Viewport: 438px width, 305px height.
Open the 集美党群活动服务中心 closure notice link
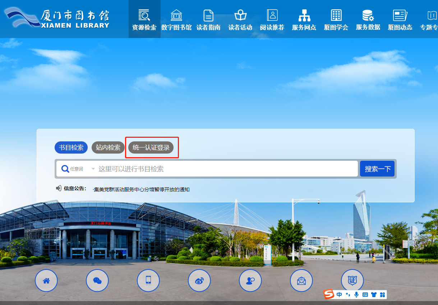(x=141, y=189)
